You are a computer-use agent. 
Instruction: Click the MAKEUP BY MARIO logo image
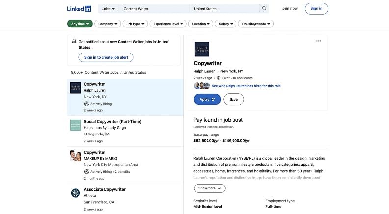coord(76,156)
